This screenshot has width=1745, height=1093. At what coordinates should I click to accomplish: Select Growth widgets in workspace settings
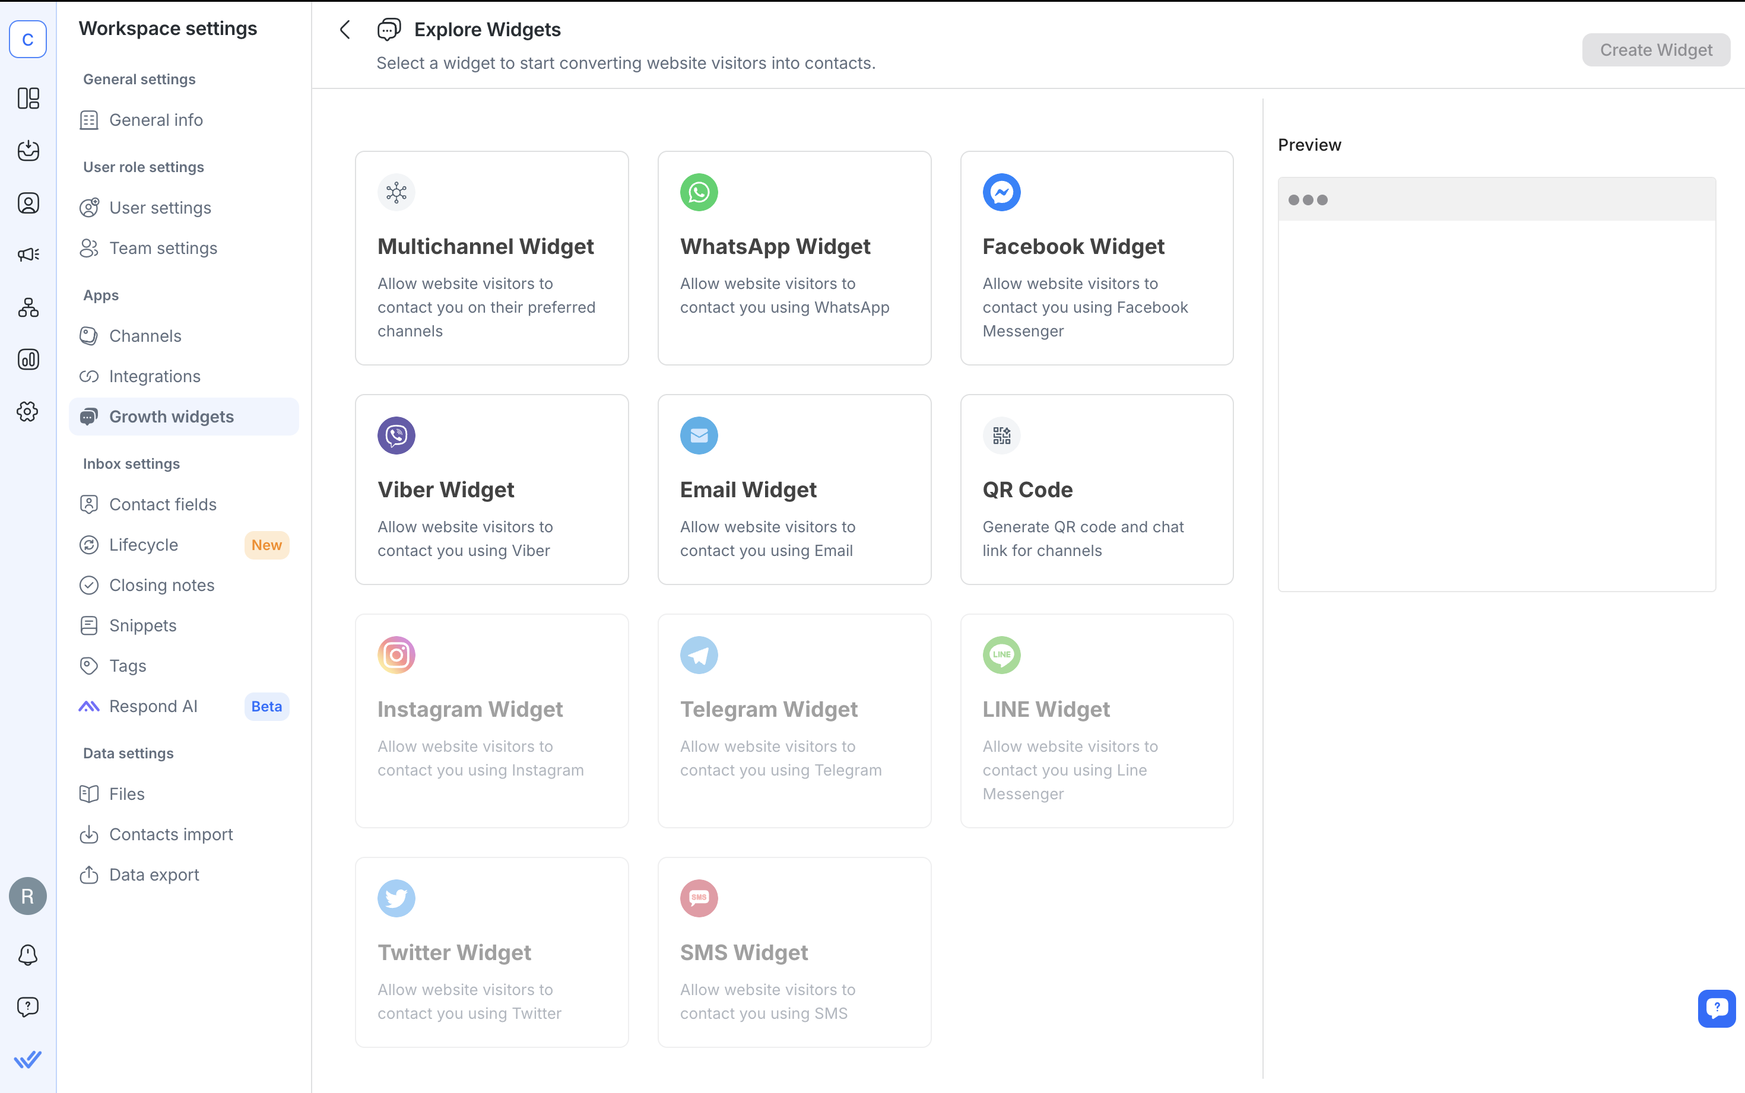pyautogui.click(x=172, y=417)
